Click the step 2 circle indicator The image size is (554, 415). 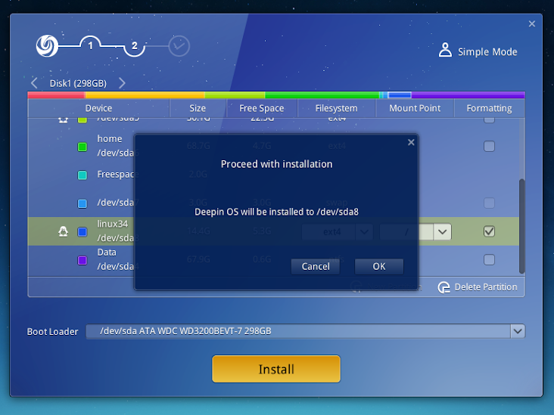pos(135,46)
